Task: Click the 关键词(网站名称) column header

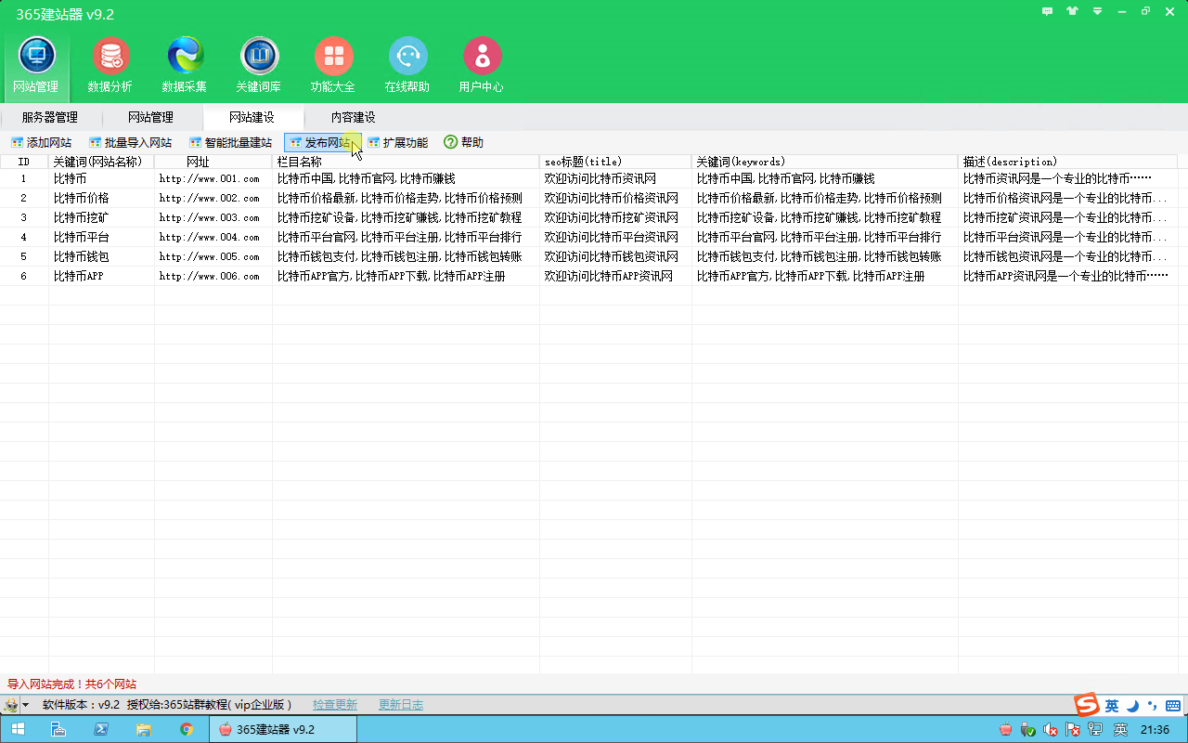Action: click(x=101, y=162)
